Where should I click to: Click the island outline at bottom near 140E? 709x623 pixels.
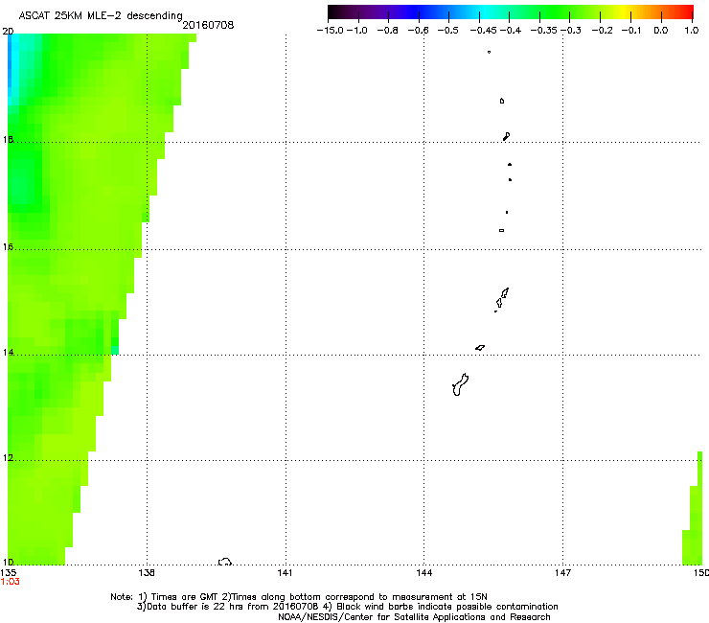click(x=225, y=562)
